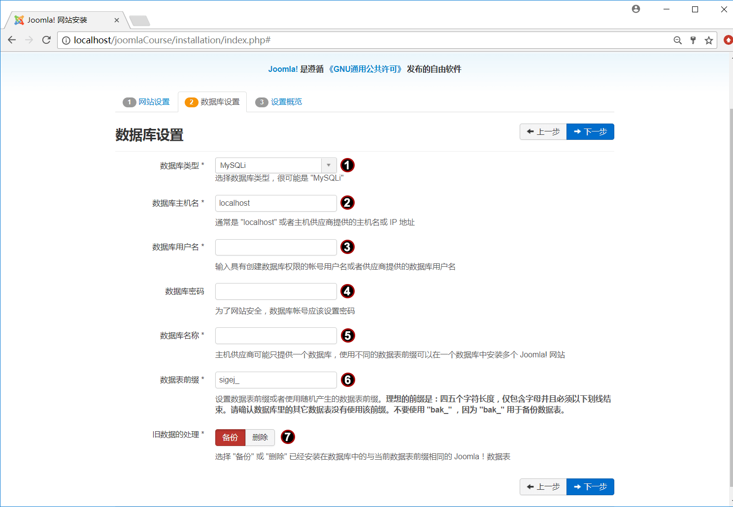Click the 数据库主机名 label

pyautogui.click(x=178, y=203)
